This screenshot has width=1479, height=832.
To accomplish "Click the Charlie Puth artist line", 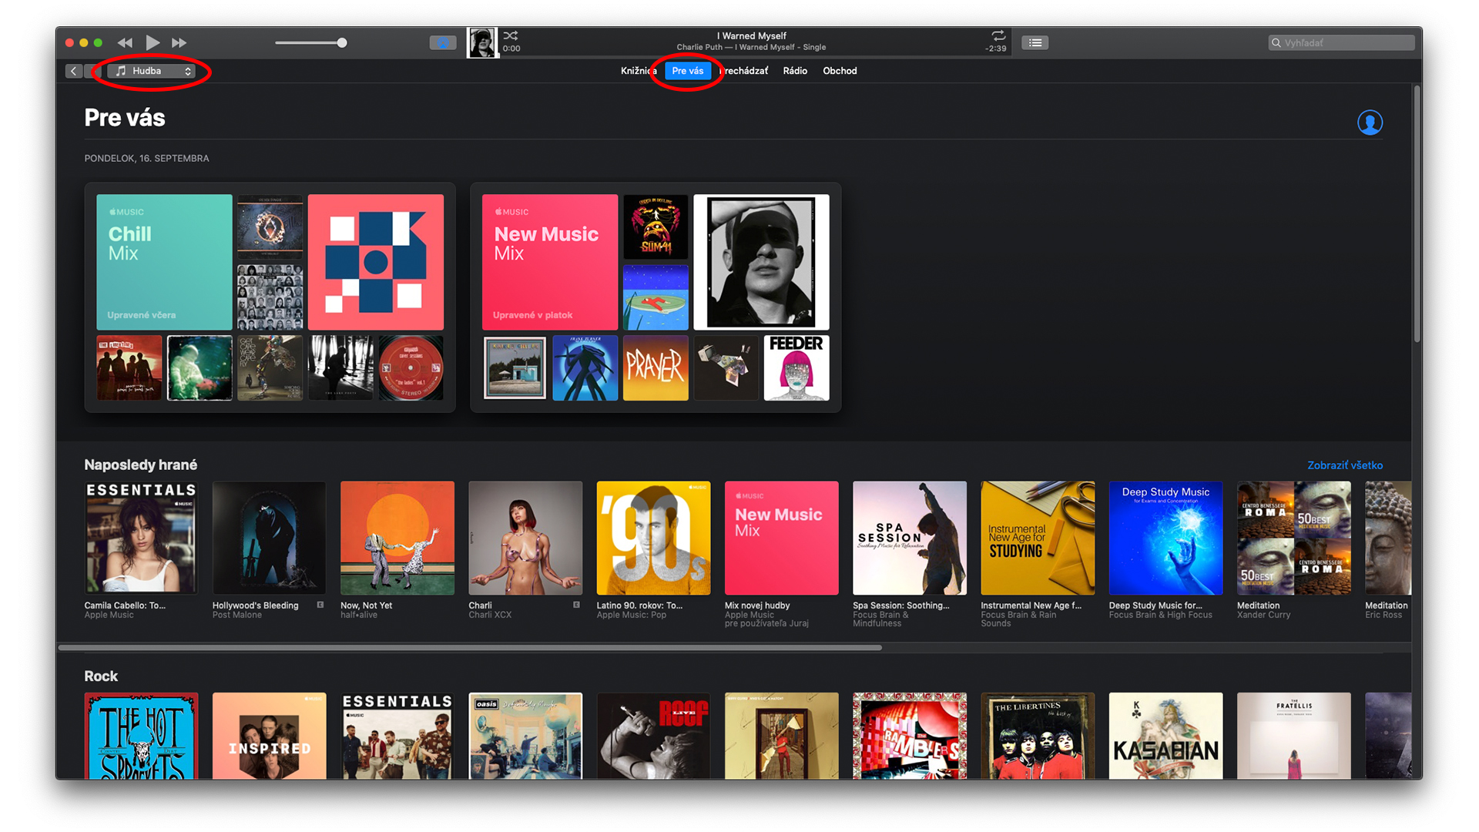I will [751, 47].
